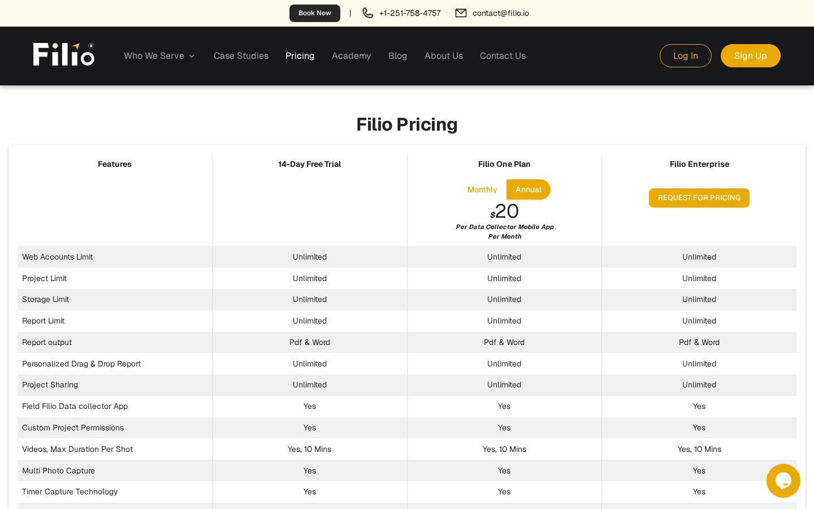This screenshot has width=814, height=509.
Task: Expand the Who We Serve chevron
Action: tap(192, 56)
